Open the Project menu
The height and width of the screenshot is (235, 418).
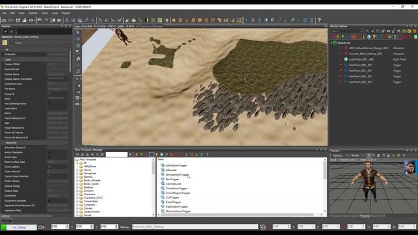pos(66,13)
